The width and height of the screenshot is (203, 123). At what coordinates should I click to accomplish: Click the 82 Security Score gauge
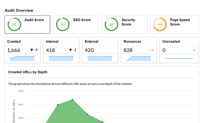pyautogui.click(x=111, y=24)
